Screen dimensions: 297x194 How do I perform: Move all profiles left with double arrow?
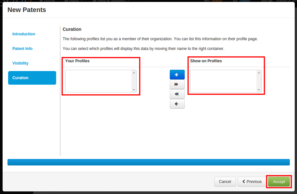pyautogui.click(x=177, y=94)
